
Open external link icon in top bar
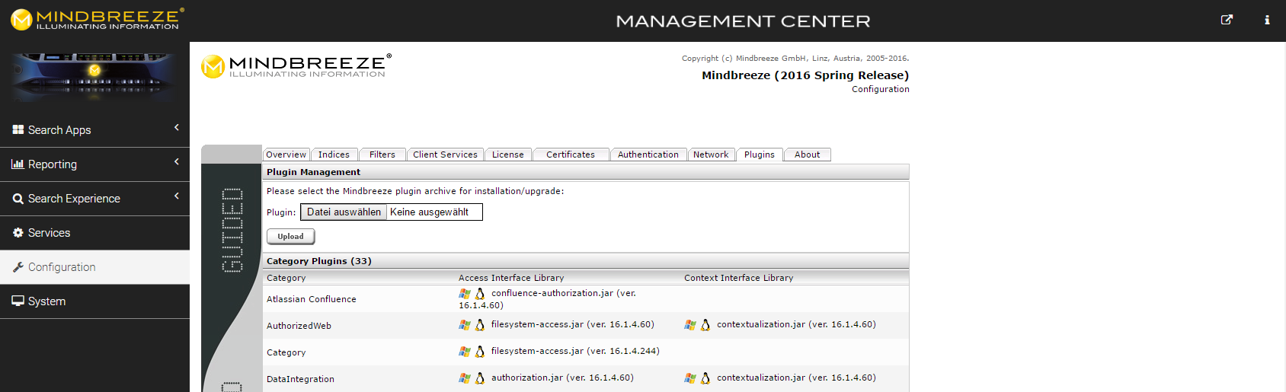(x=1227, y=20)
